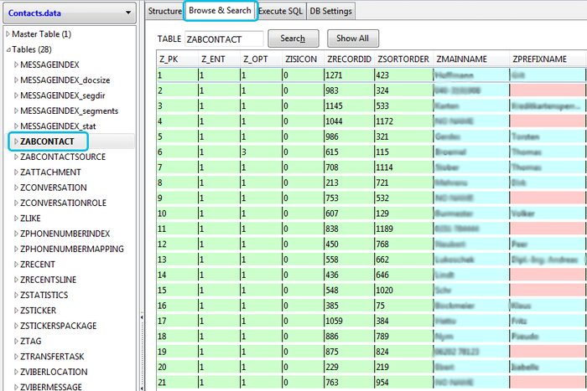587x391 pixels.
Task: Switch to the Browse & Search tab
Action: pyautogui.click(x=220, y=11)
